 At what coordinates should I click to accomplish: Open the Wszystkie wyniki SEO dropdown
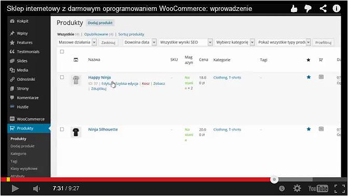pos(186,42)
